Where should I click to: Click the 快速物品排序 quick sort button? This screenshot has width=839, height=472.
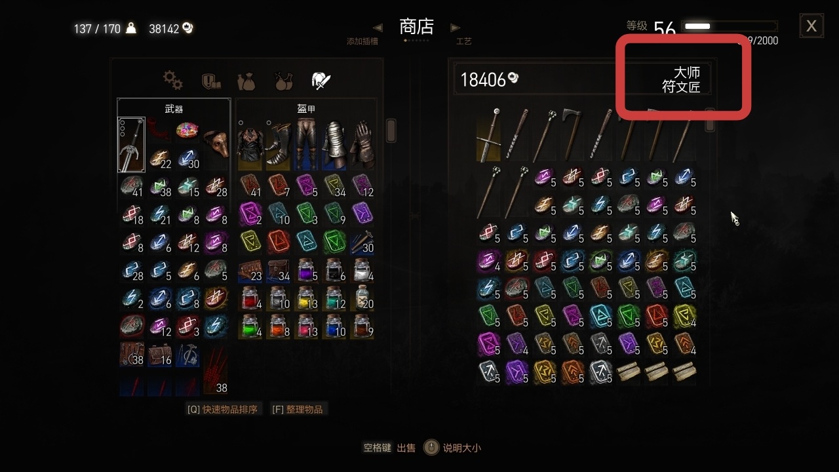224,409
